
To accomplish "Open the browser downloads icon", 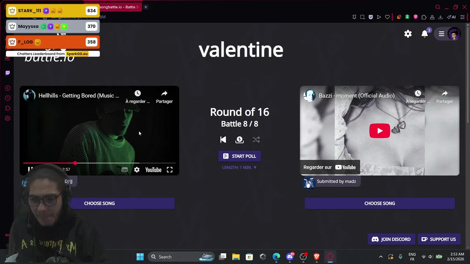I will pos(440,17).
